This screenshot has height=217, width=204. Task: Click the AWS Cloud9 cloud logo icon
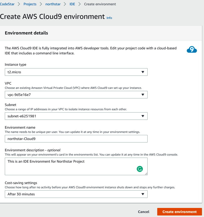tap(192, 50)
